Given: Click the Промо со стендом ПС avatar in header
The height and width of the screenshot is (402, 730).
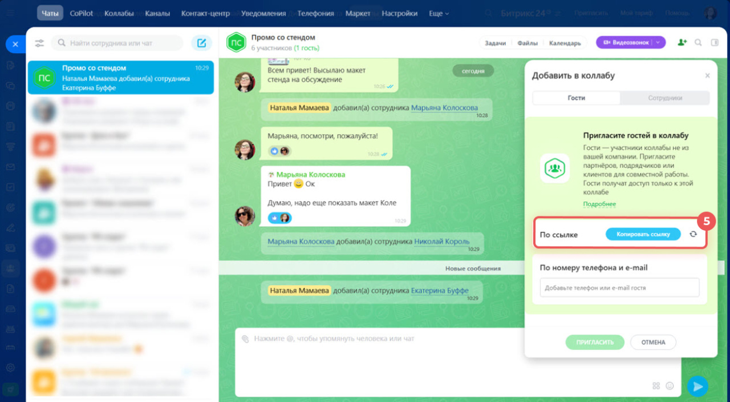Looking at the screenshot, I should click(x=236, y=42).
